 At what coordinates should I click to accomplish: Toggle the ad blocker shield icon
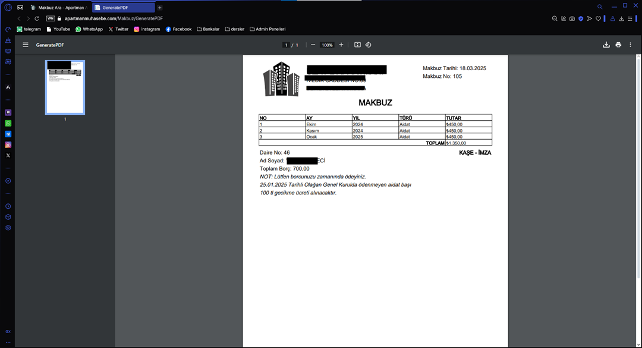click(x=581, y=18)
